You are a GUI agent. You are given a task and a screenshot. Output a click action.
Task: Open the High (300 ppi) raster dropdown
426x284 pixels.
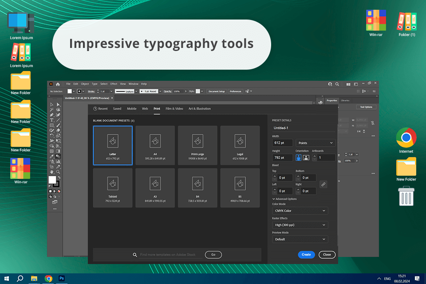point(300,225)
